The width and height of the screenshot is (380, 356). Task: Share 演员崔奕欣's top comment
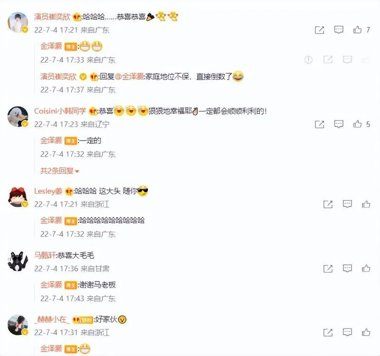tap(319, 30)
